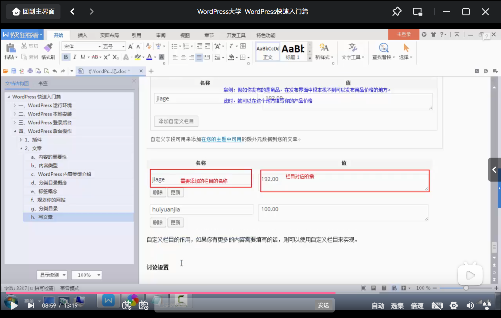Click the Paste icon in ribbon
This screenshot has width=501, height=318.
coord(10,48)
